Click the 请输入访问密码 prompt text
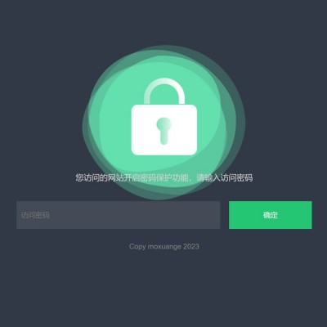The width and height of the screenshot is (327, 327). tap(225, 178)
